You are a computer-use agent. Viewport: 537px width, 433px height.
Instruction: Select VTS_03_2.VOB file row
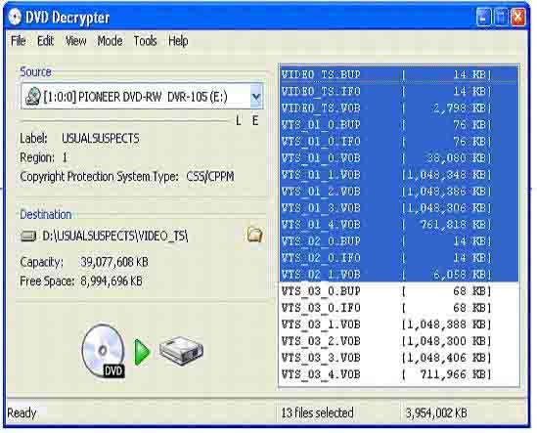click(399, 341)
